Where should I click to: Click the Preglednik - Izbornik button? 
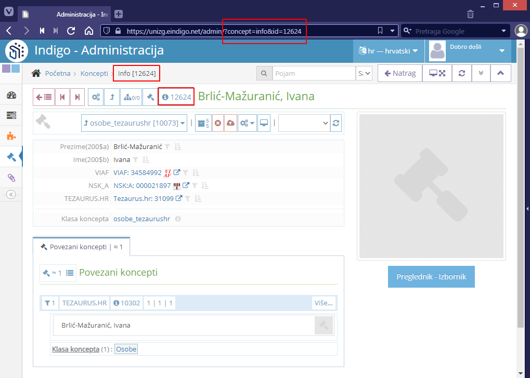(x=431, y=276)
